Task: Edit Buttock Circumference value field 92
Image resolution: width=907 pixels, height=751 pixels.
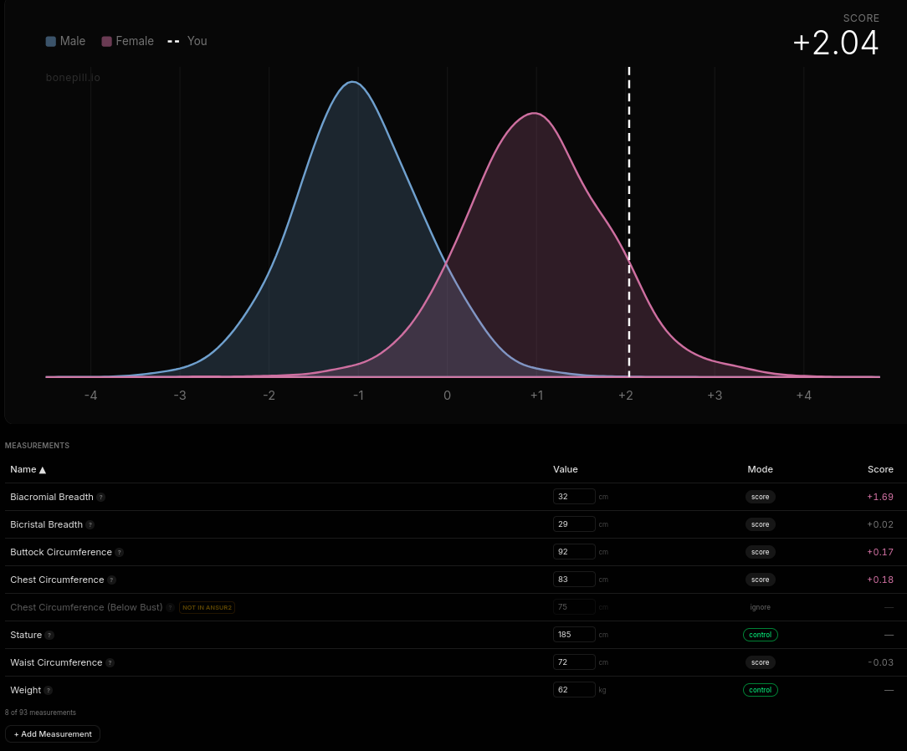Action: click(x=574, y=552)
